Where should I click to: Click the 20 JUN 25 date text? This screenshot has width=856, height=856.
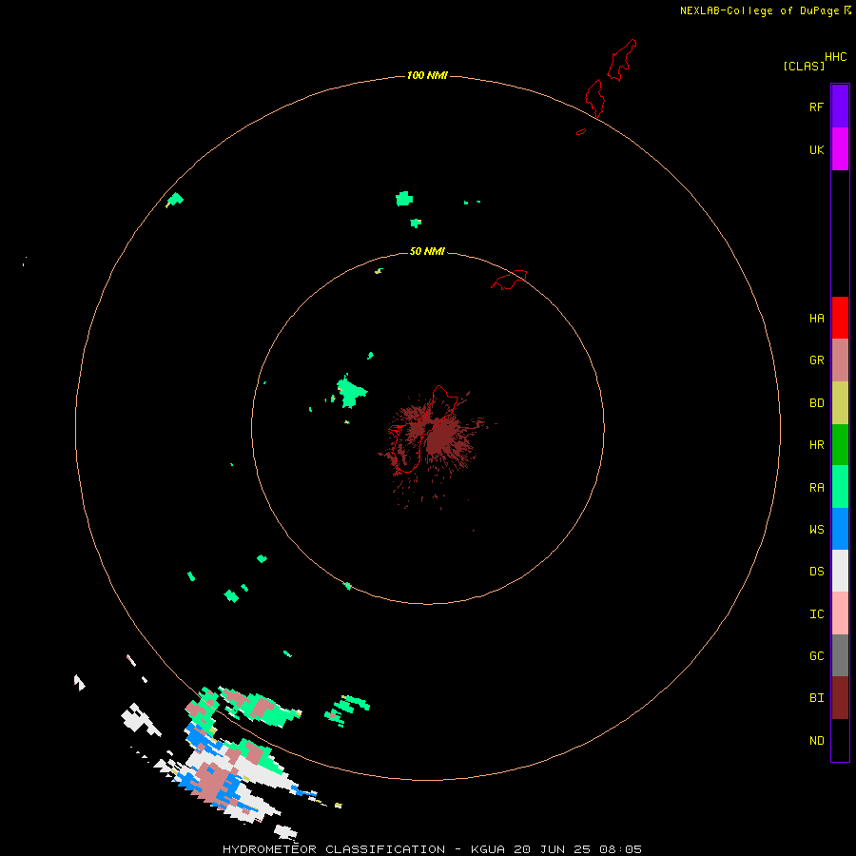point(553,849)
